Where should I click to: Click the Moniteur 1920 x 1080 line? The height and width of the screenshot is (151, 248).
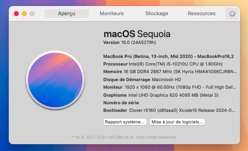coord(170,87)
